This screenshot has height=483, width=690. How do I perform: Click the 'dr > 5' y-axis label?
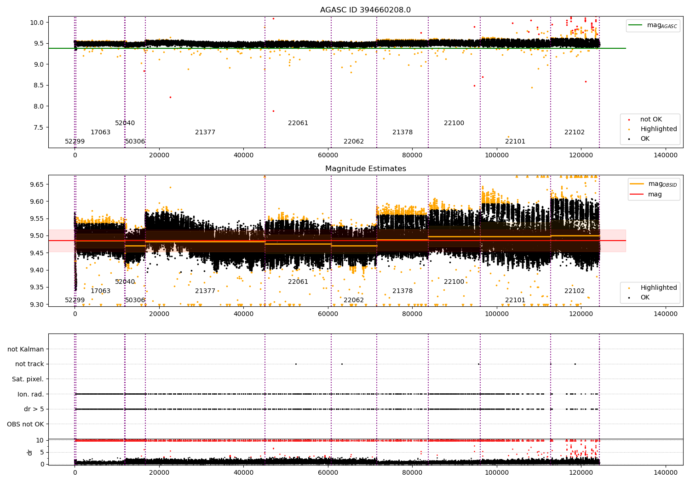point(34,409)
